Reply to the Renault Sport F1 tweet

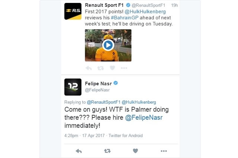[x=89, y=68]
